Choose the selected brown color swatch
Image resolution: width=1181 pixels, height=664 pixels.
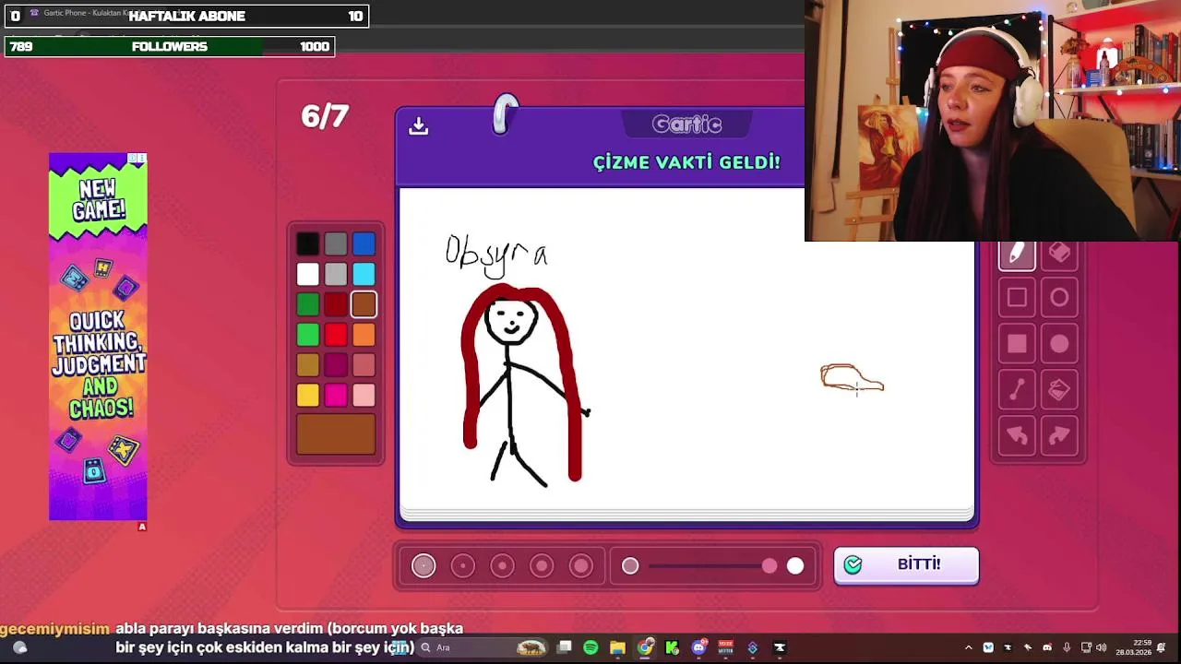[364, 304]
